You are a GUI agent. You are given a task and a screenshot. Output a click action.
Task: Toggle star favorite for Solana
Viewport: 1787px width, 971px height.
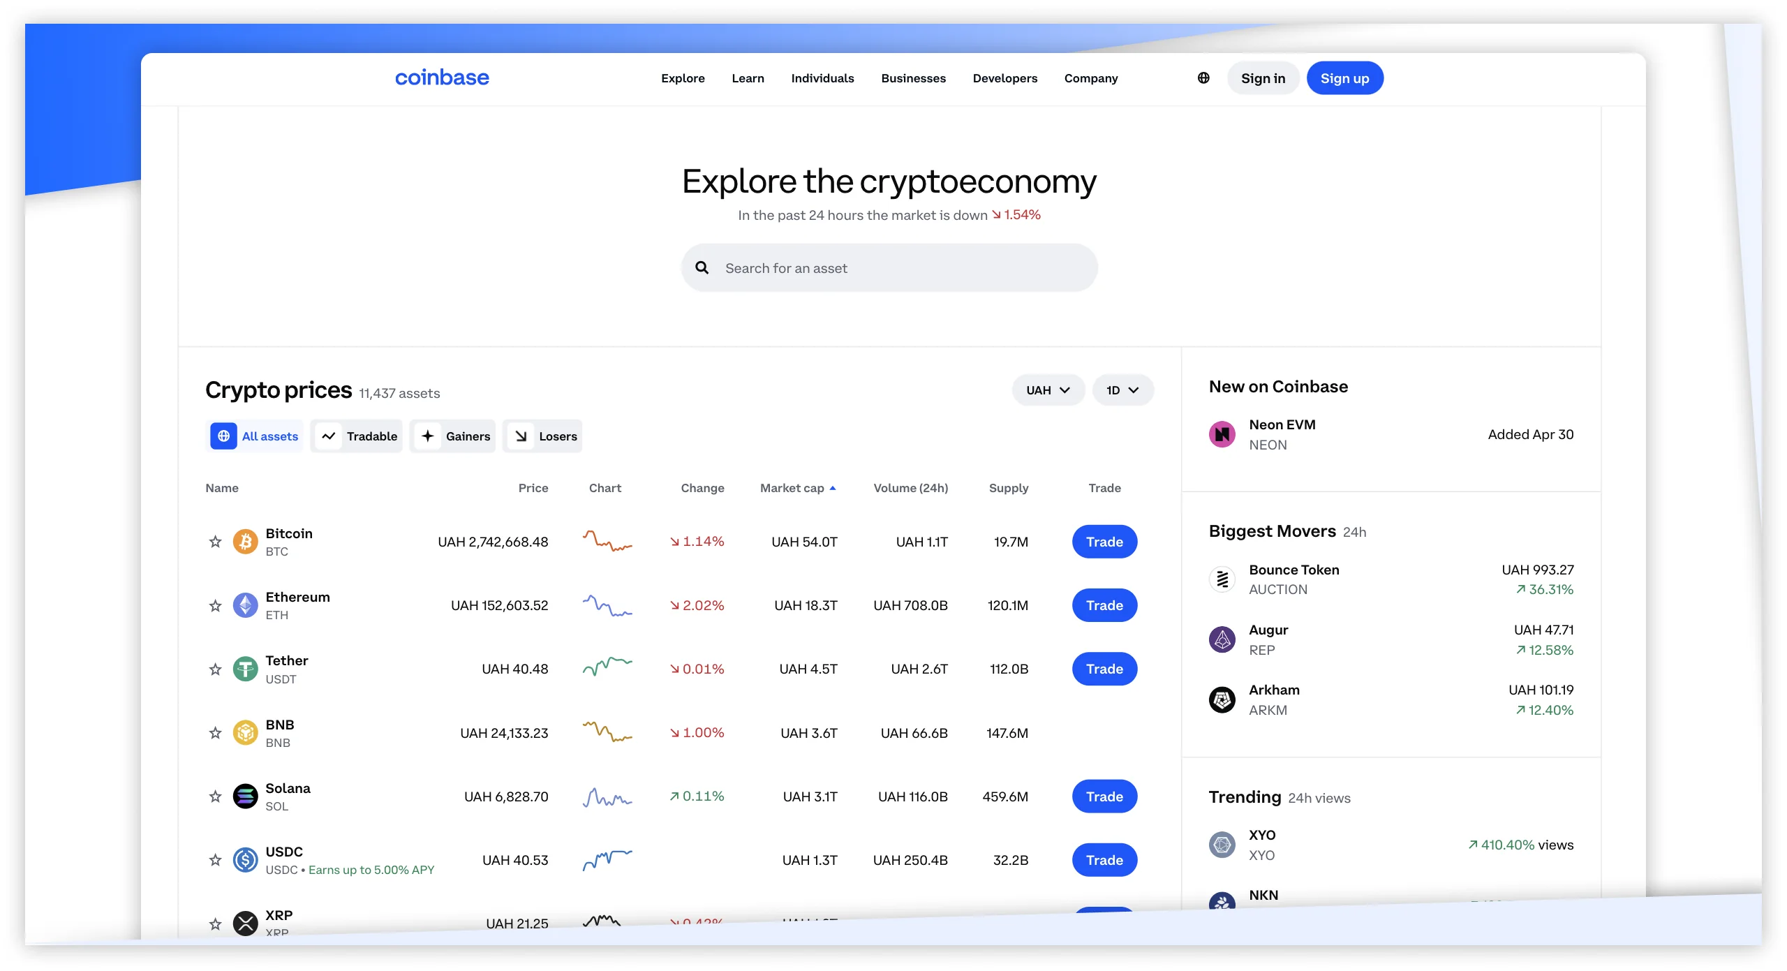[215, 794]
